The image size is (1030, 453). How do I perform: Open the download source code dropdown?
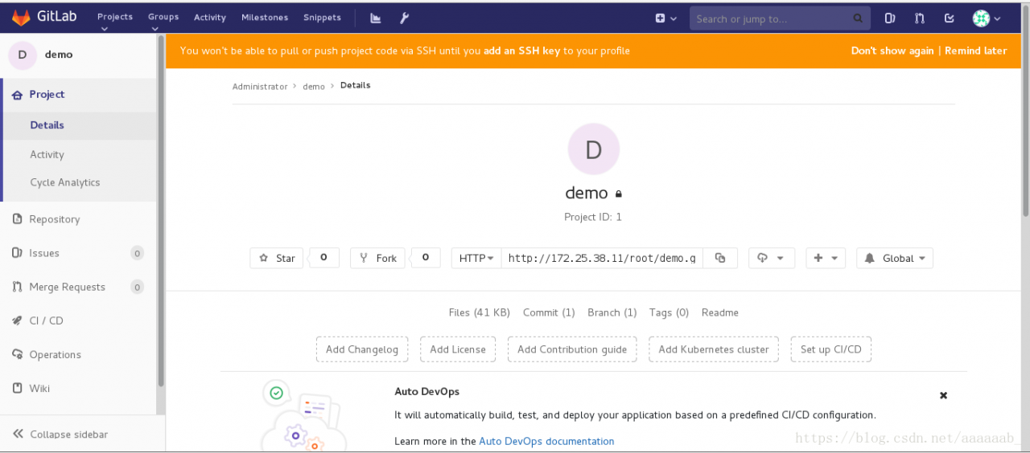point(772,258)
